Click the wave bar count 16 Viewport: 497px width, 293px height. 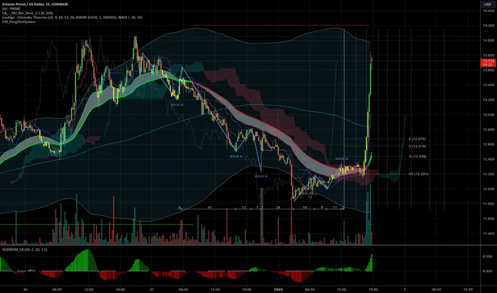click(304, 207)
